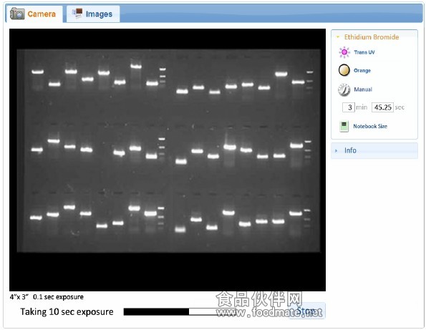Viewport: 426px width, 330px height.
Task: Switch to the Images tab
Action: (93, 14)
